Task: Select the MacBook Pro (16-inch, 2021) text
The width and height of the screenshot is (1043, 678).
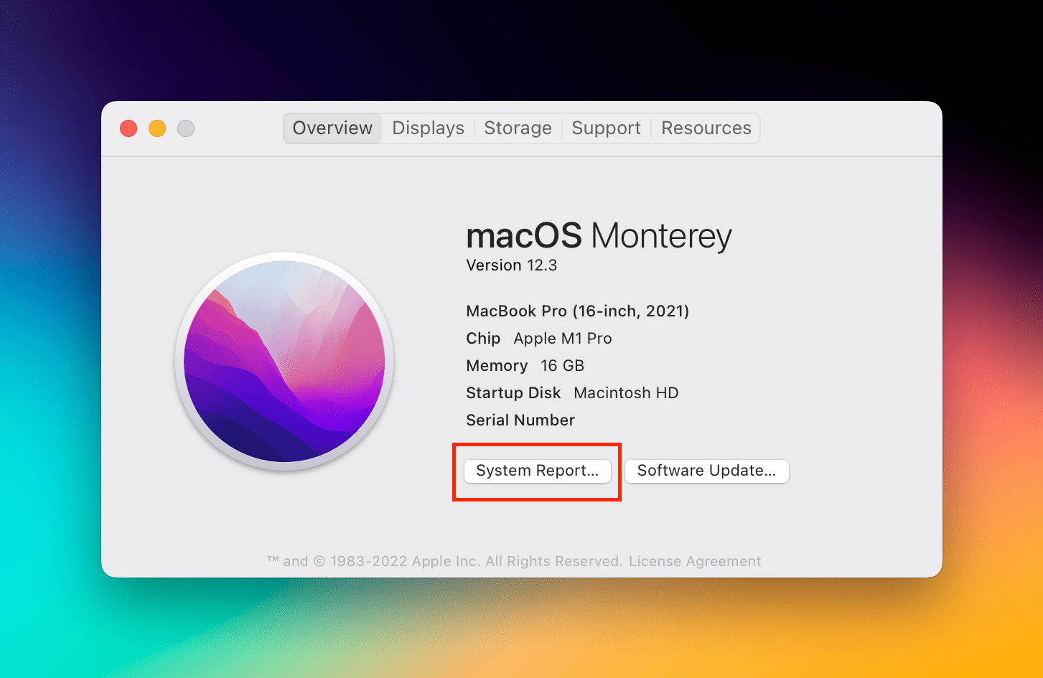Action: (x=578, y=311)
